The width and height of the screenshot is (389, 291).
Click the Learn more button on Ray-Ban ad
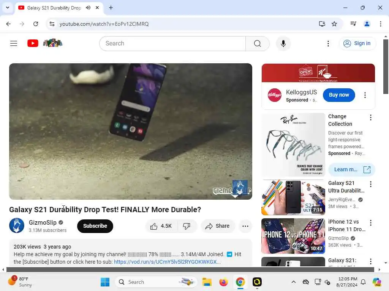click(x=351, y=169)
